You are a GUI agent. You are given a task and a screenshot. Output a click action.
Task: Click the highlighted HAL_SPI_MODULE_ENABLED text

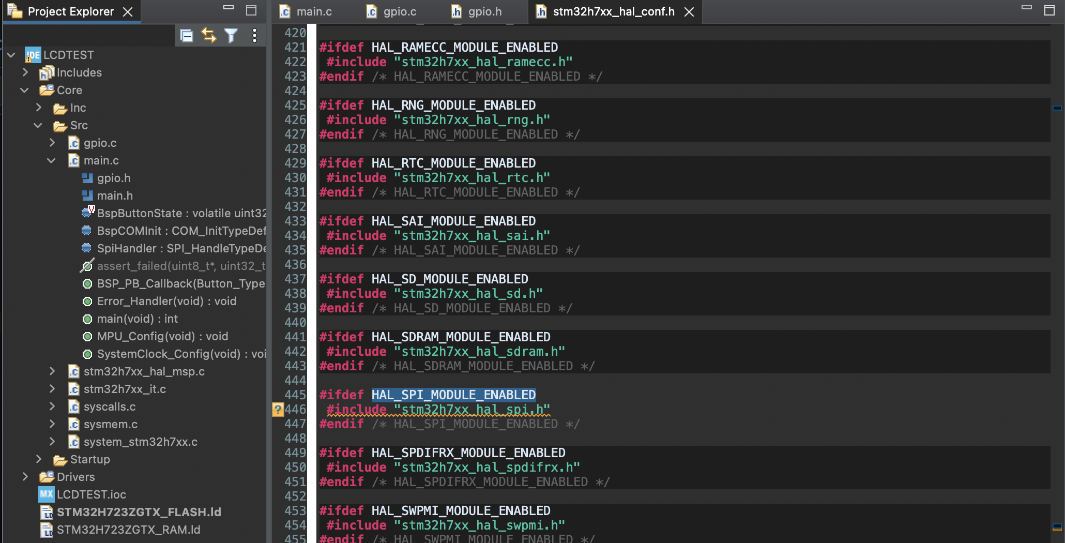click(453, 395)
